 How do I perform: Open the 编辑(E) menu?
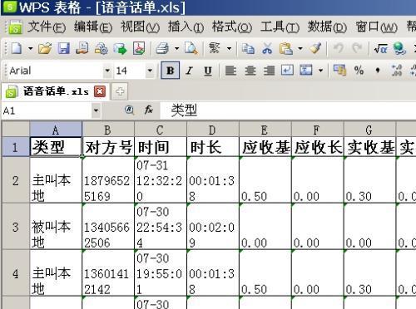click(93, 27)
